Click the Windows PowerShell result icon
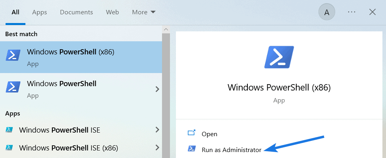386x158 pixels. click(13, 87)
